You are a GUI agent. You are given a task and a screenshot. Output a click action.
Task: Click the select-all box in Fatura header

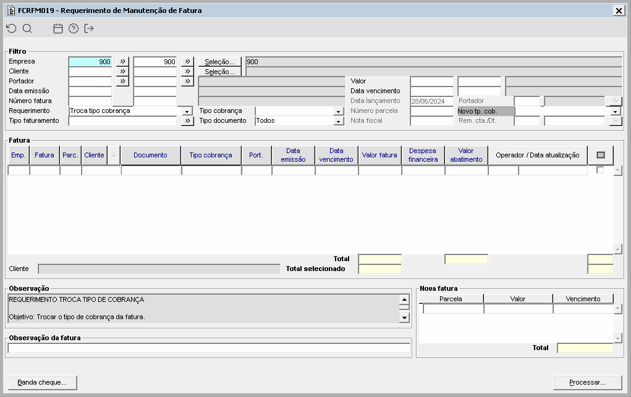tap(601, 155)
